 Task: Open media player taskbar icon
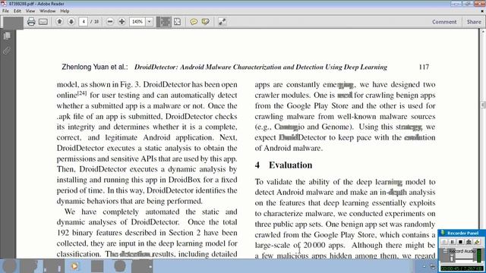tap(74, 266)
